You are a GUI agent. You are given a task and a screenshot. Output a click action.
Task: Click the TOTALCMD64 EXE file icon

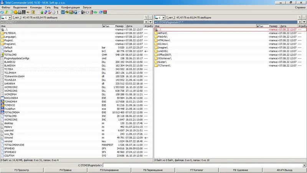click(x=2, y=113)
